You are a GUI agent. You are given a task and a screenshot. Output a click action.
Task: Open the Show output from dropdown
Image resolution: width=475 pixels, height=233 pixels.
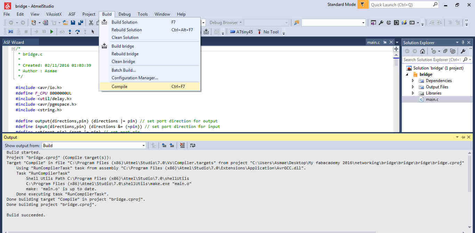point(144,146)
